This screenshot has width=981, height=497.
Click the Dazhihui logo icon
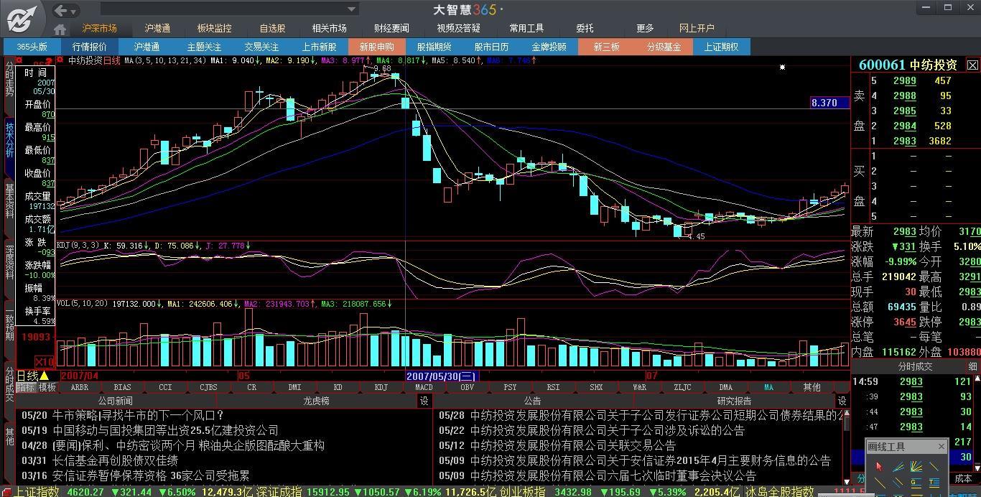[22, 19]
